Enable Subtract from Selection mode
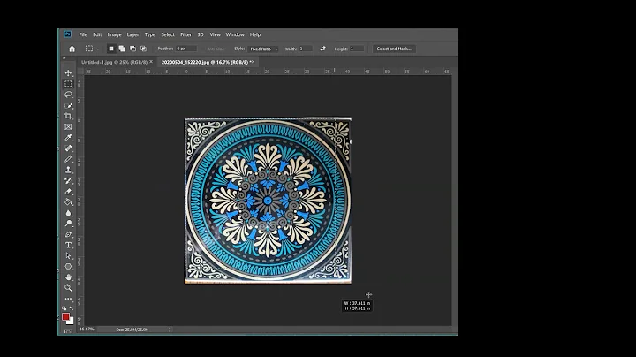Screen dimensions: 636x357 (x=132, y=49)
